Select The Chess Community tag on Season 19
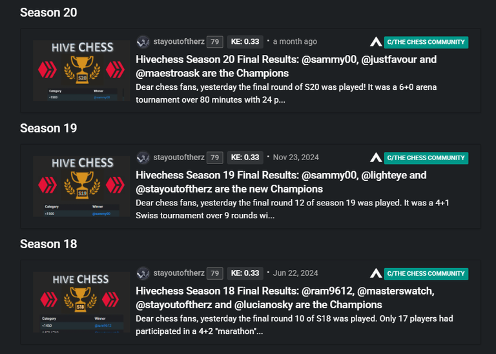Image resolution: width=496 pixels, height=354 pixels. click(426, 158)
